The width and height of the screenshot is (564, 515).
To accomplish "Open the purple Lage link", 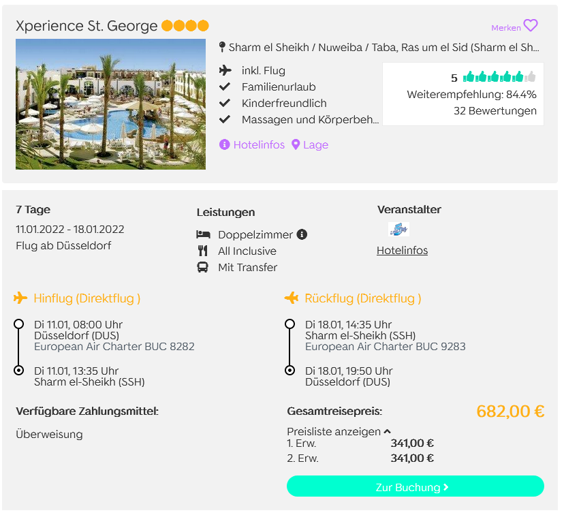I will point(315,144).
